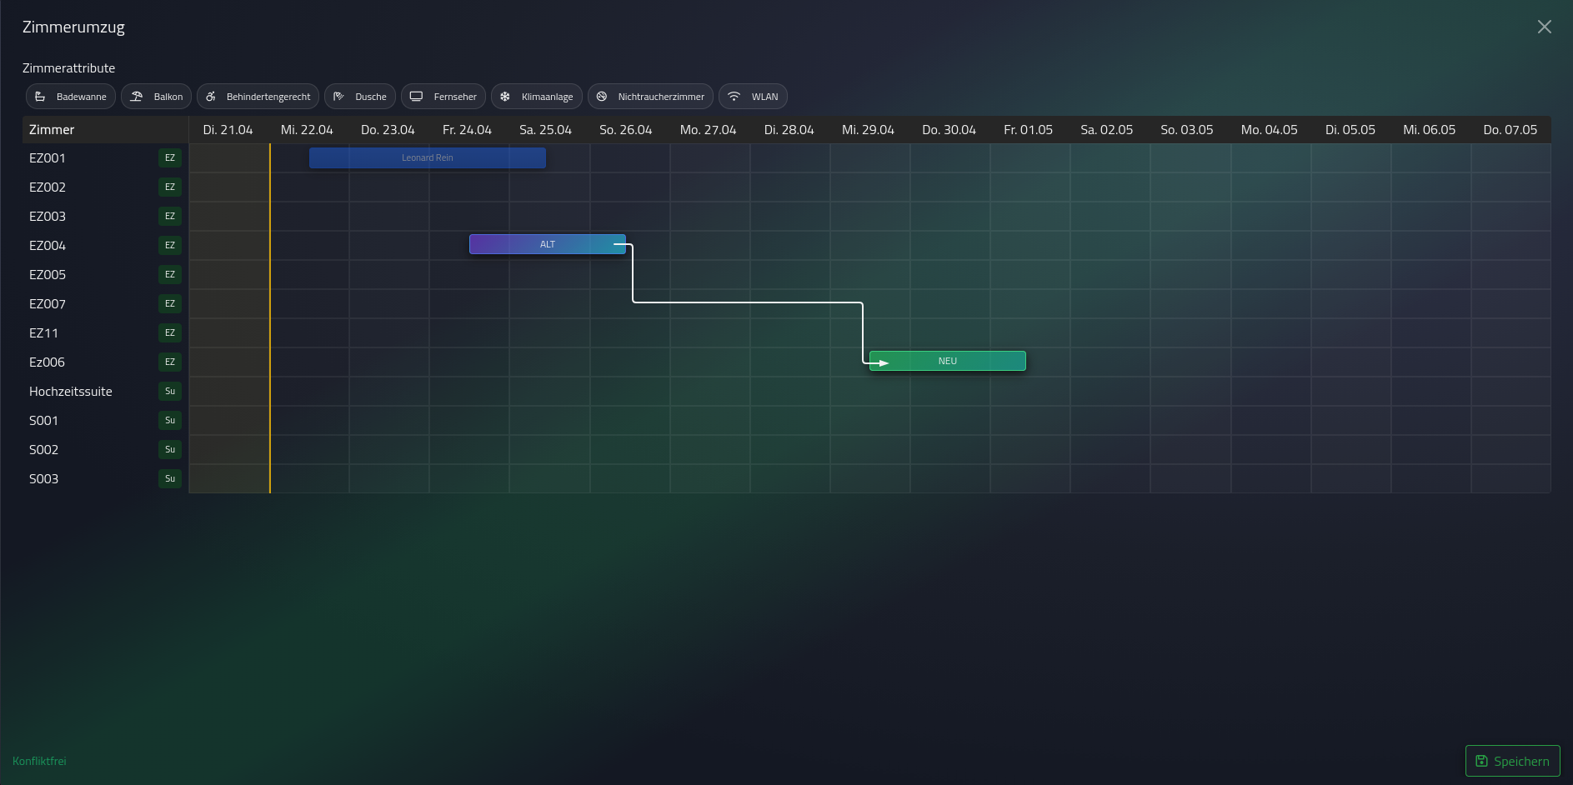The width and height of the screenshot is (1573, 785).
Task: Select room row S002
Action: 106,449
